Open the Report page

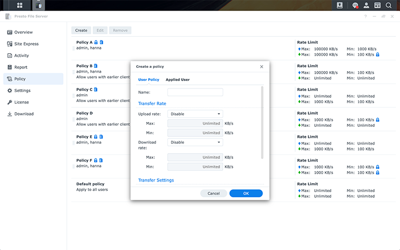21,67
